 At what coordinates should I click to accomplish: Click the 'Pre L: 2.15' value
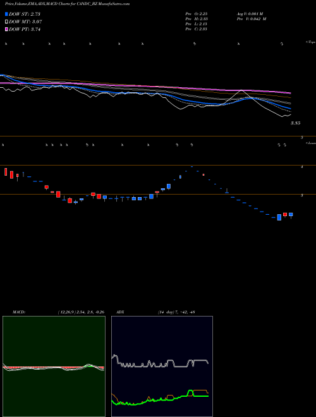(197, 24)
